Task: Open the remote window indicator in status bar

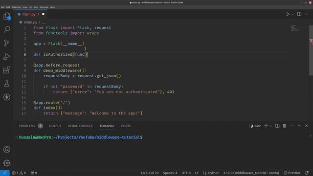Action: point(4,173)
